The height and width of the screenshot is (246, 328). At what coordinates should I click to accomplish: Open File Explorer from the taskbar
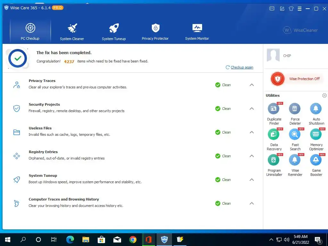86,240
